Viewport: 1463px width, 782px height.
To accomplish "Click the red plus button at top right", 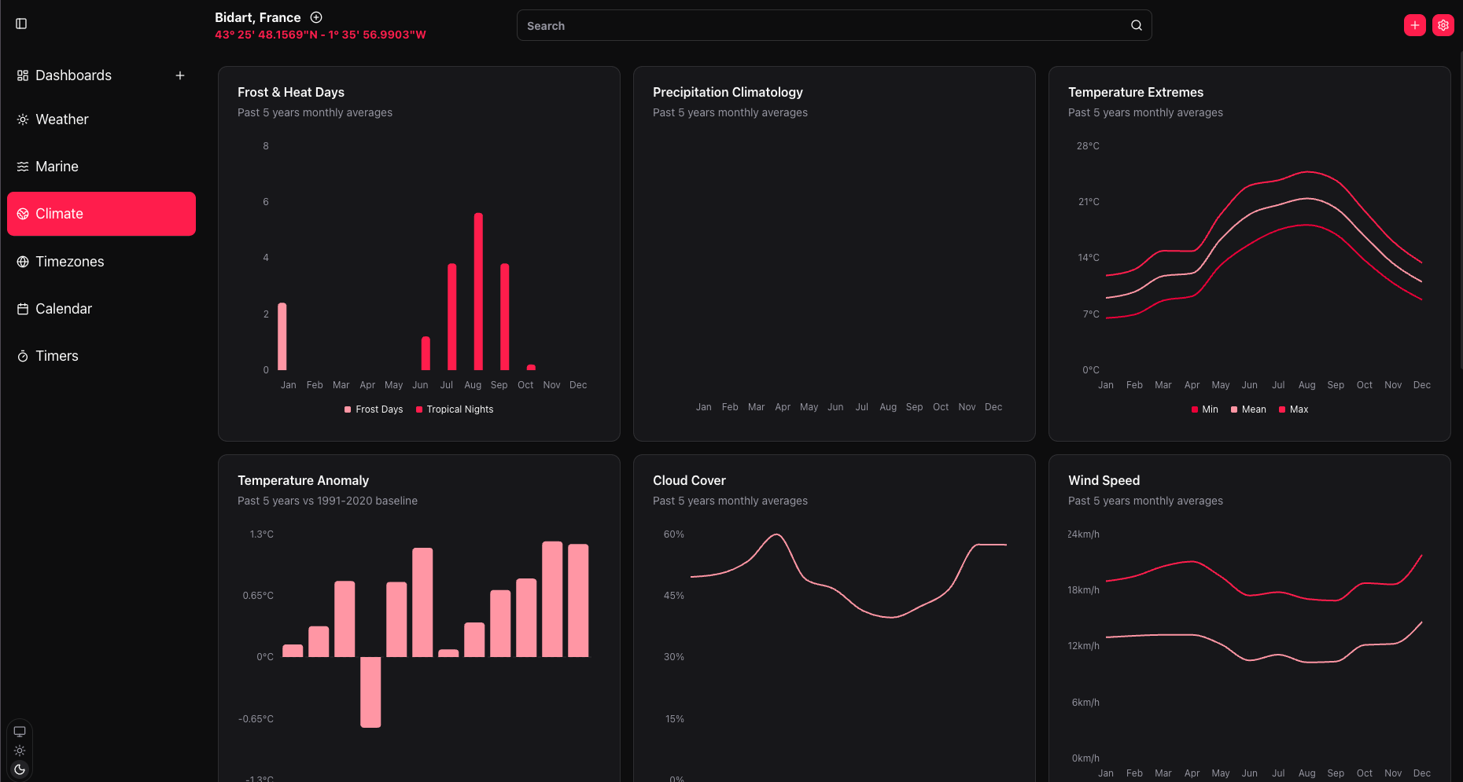I will tap(1415, 25).
